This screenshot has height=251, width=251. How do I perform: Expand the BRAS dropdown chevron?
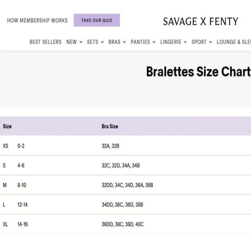tap(124, 42)
